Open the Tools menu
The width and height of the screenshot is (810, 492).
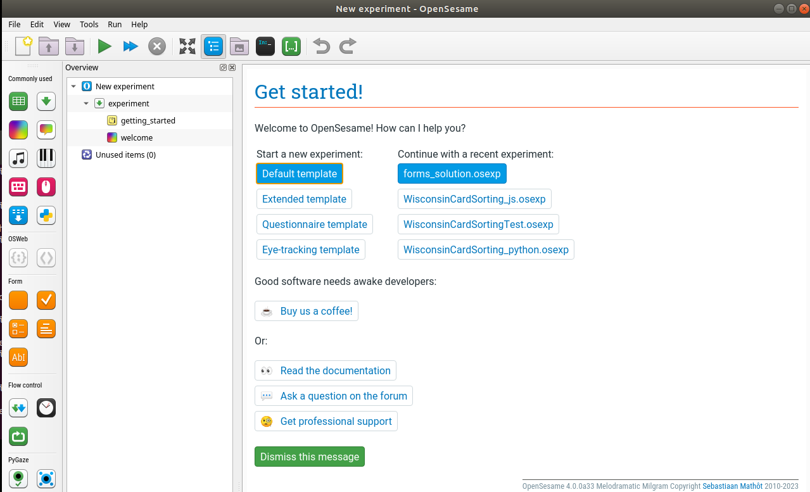click(89, 24)
